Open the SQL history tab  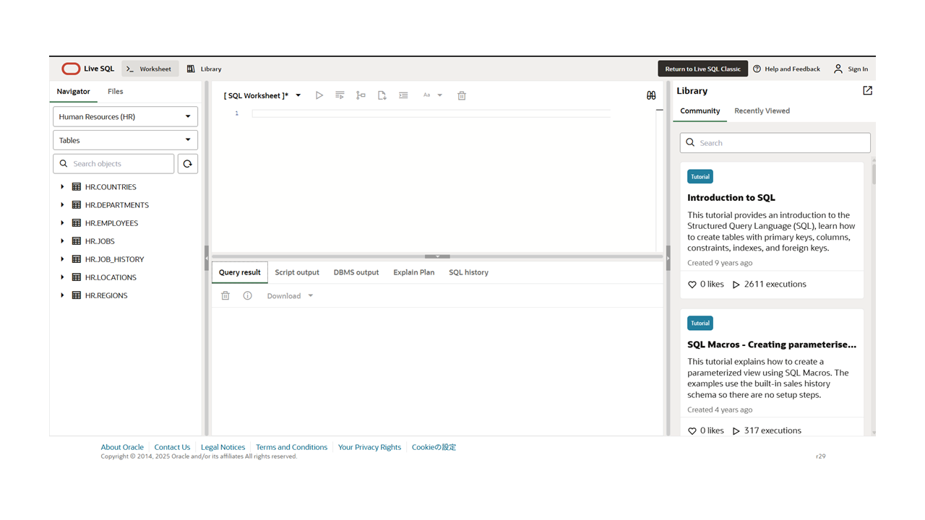pos(469,272)
